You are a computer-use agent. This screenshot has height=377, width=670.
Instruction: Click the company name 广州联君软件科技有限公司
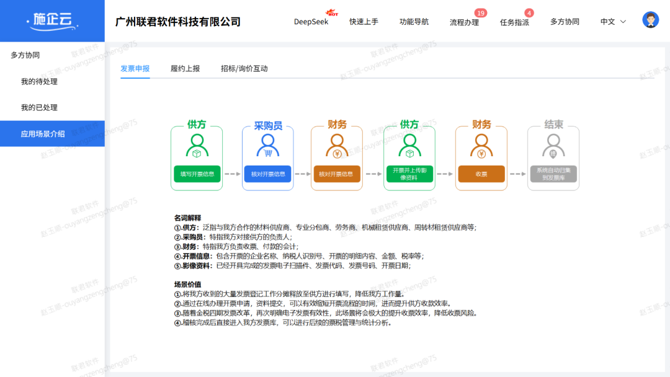[178, 22]
